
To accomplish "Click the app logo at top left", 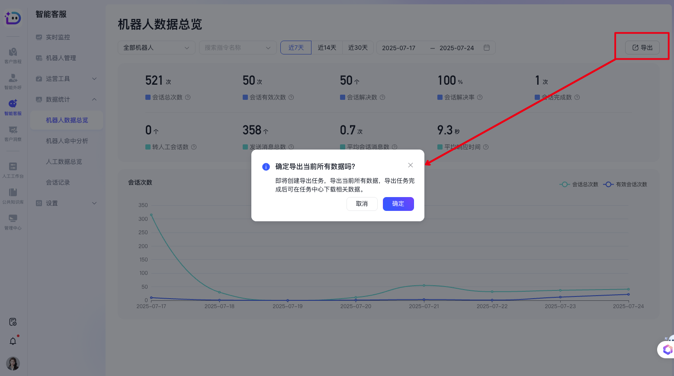I will (13, 18).
